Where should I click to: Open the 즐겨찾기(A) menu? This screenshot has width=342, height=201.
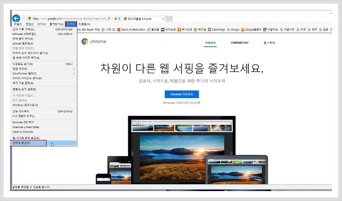click(x=56, y=24)
